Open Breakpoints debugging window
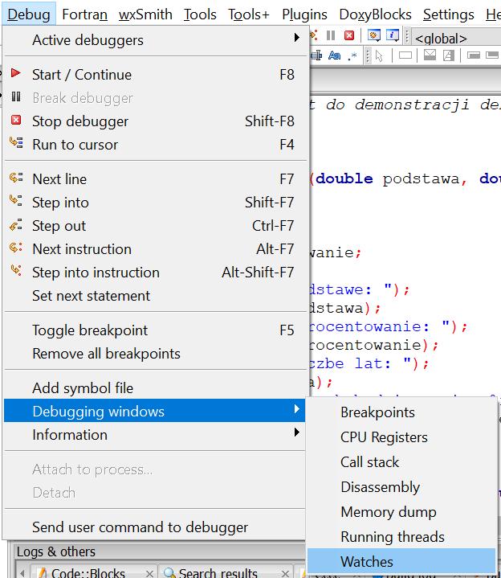 click(401, 412)
